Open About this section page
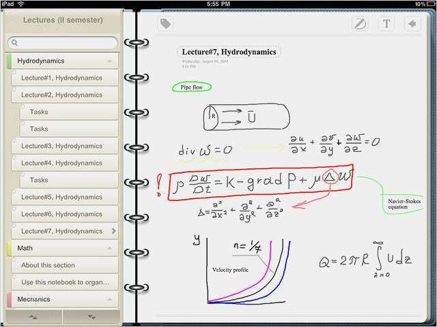Screen dimensions: 437x327 tap(65, 265)
